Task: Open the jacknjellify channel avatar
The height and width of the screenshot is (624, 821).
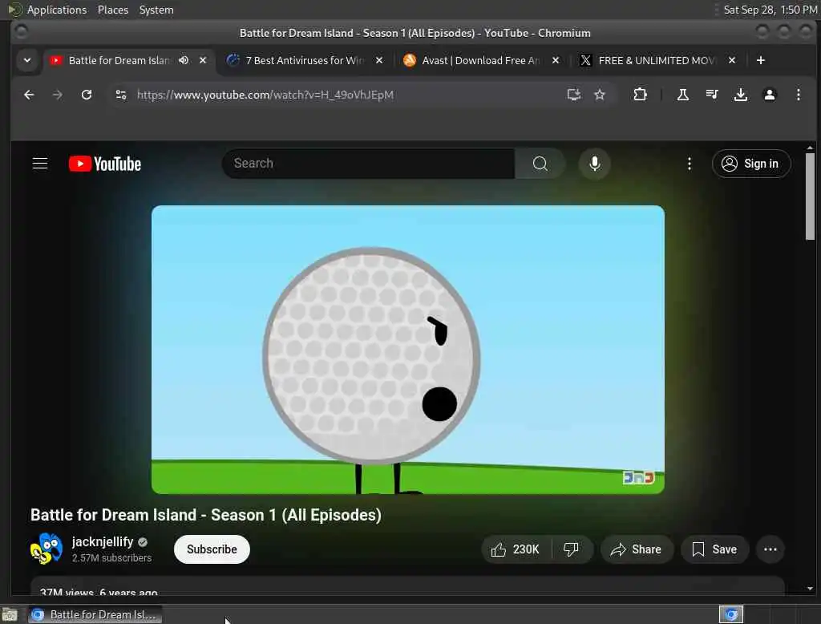Action: 46,549
